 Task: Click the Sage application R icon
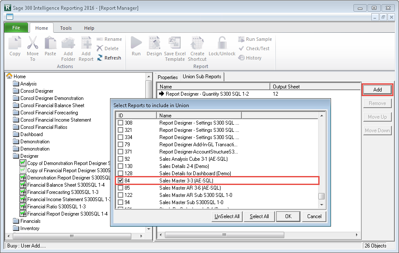pyautogui.click(x=8, y=8)
